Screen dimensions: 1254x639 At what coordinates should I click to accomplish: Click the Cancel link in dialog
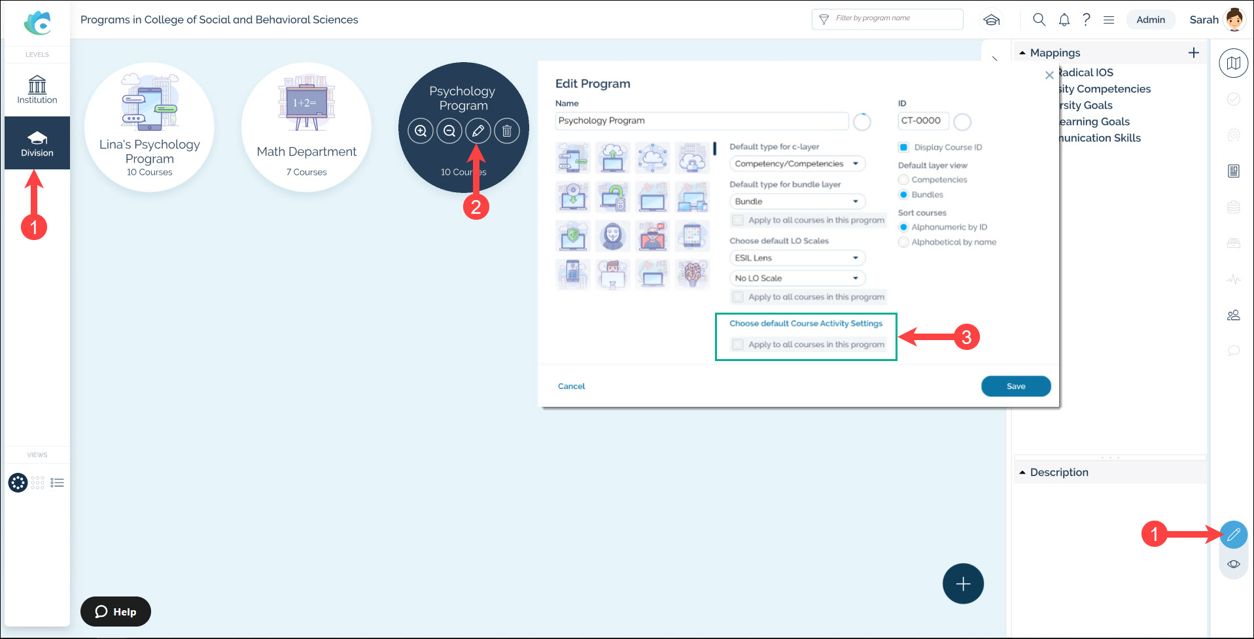pos(571,387)
